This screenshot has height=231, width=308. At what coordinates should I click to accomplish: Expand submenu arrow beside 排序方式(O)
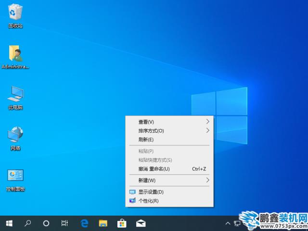(208, 130)
